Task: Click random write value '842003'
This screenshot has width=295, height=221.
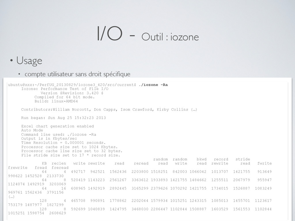Action: coord(180,172)
